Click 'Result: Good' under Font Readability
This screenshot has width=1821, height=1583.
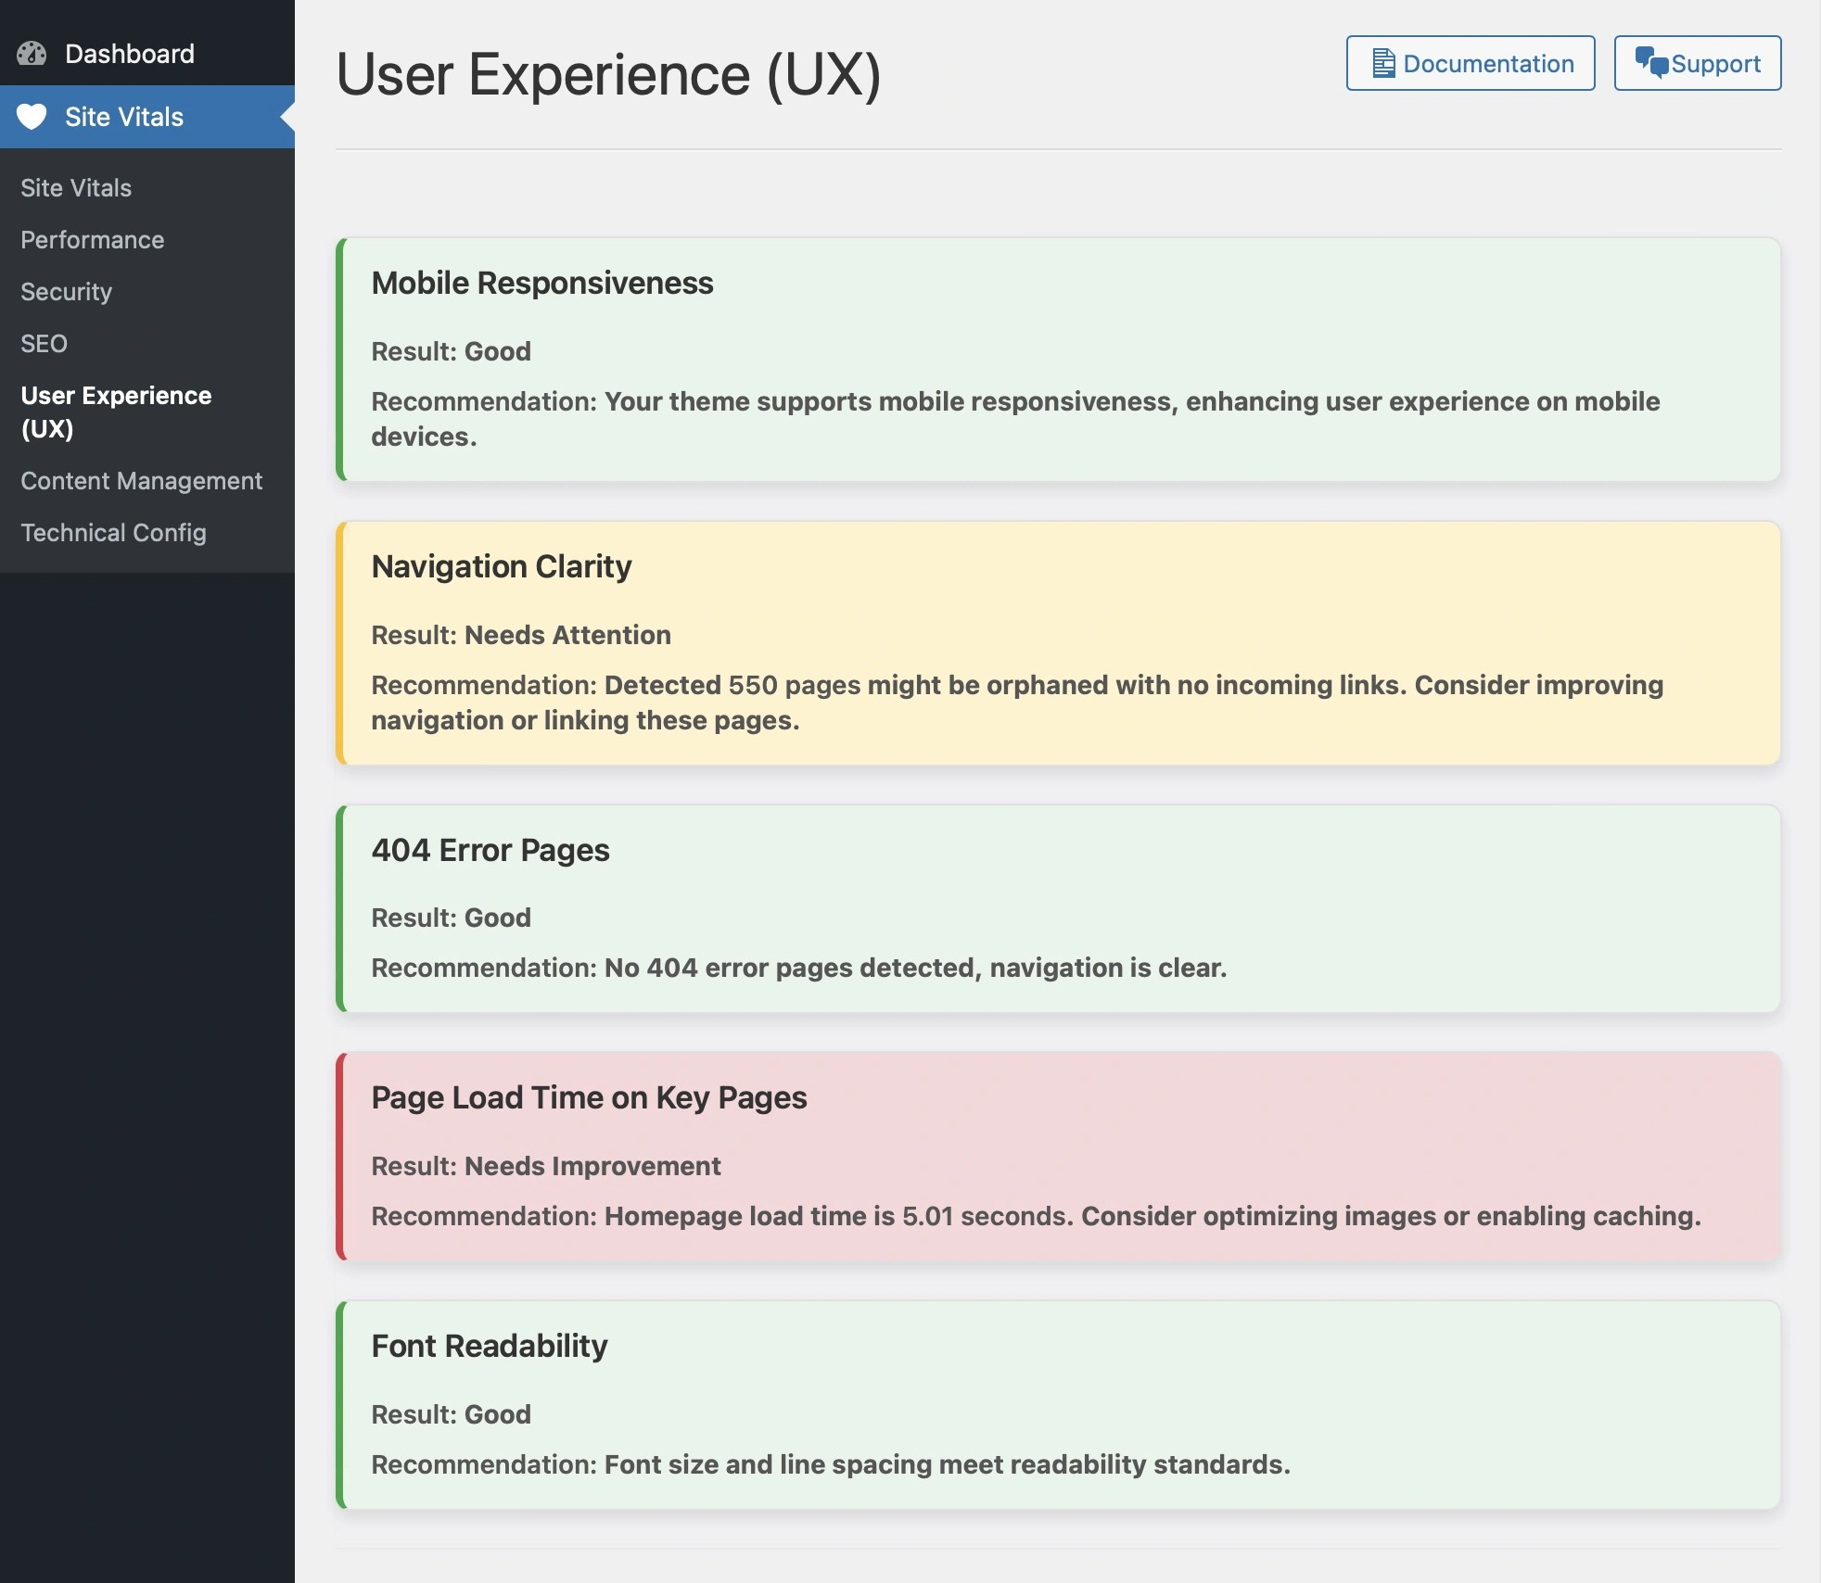tap(452, 1414)
